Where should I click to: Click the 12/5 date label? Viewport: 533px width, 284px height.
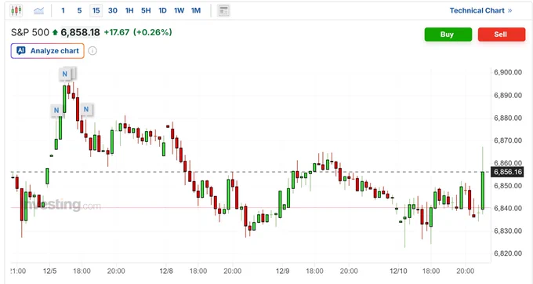pos(49,271)
